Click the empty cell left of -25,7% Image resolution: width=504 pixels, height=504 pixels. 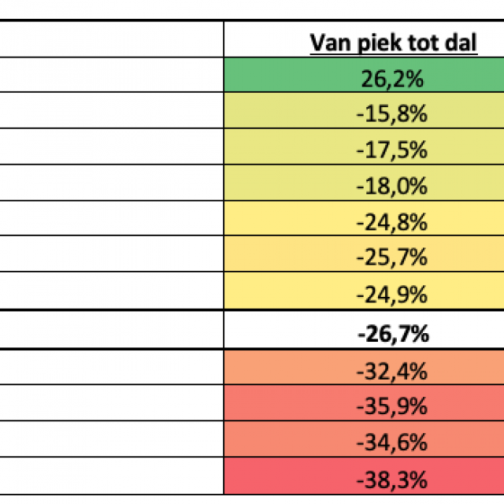[112, 258]
